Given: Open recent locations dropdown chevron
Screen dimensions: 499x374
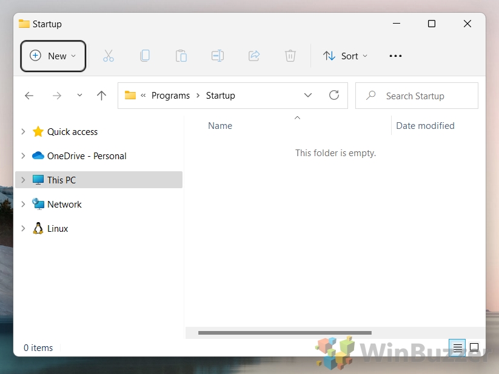Looking at the screenshot, I should click(x=79, y=95).
